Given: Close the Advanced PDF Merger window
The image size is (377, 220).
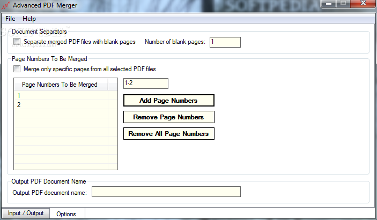Looking at the screenshot, I should point(363,4).
